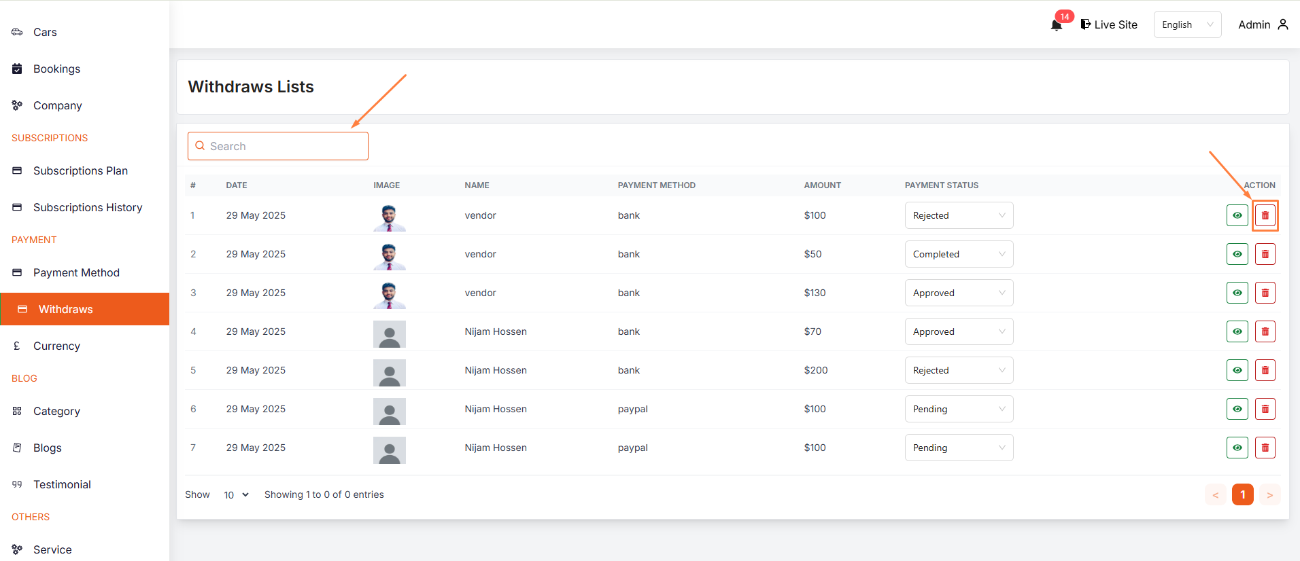Image resolution: width=1300 pixels, height=561 pixels.
Task: Go to next page with arrow button
Action: 1269,494
